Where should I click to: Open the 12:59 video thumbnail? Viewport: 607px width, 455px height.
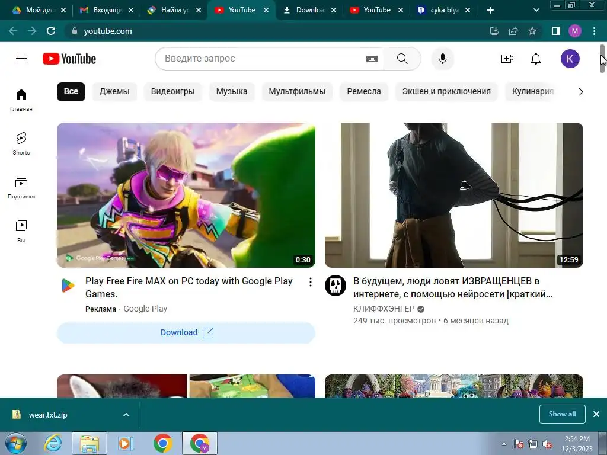[x=453, y=195]
